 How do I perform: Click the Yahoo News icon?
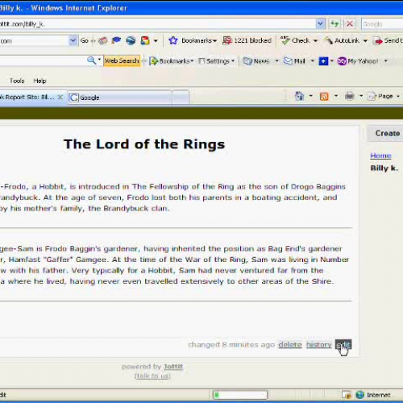[x=247, y=61]
